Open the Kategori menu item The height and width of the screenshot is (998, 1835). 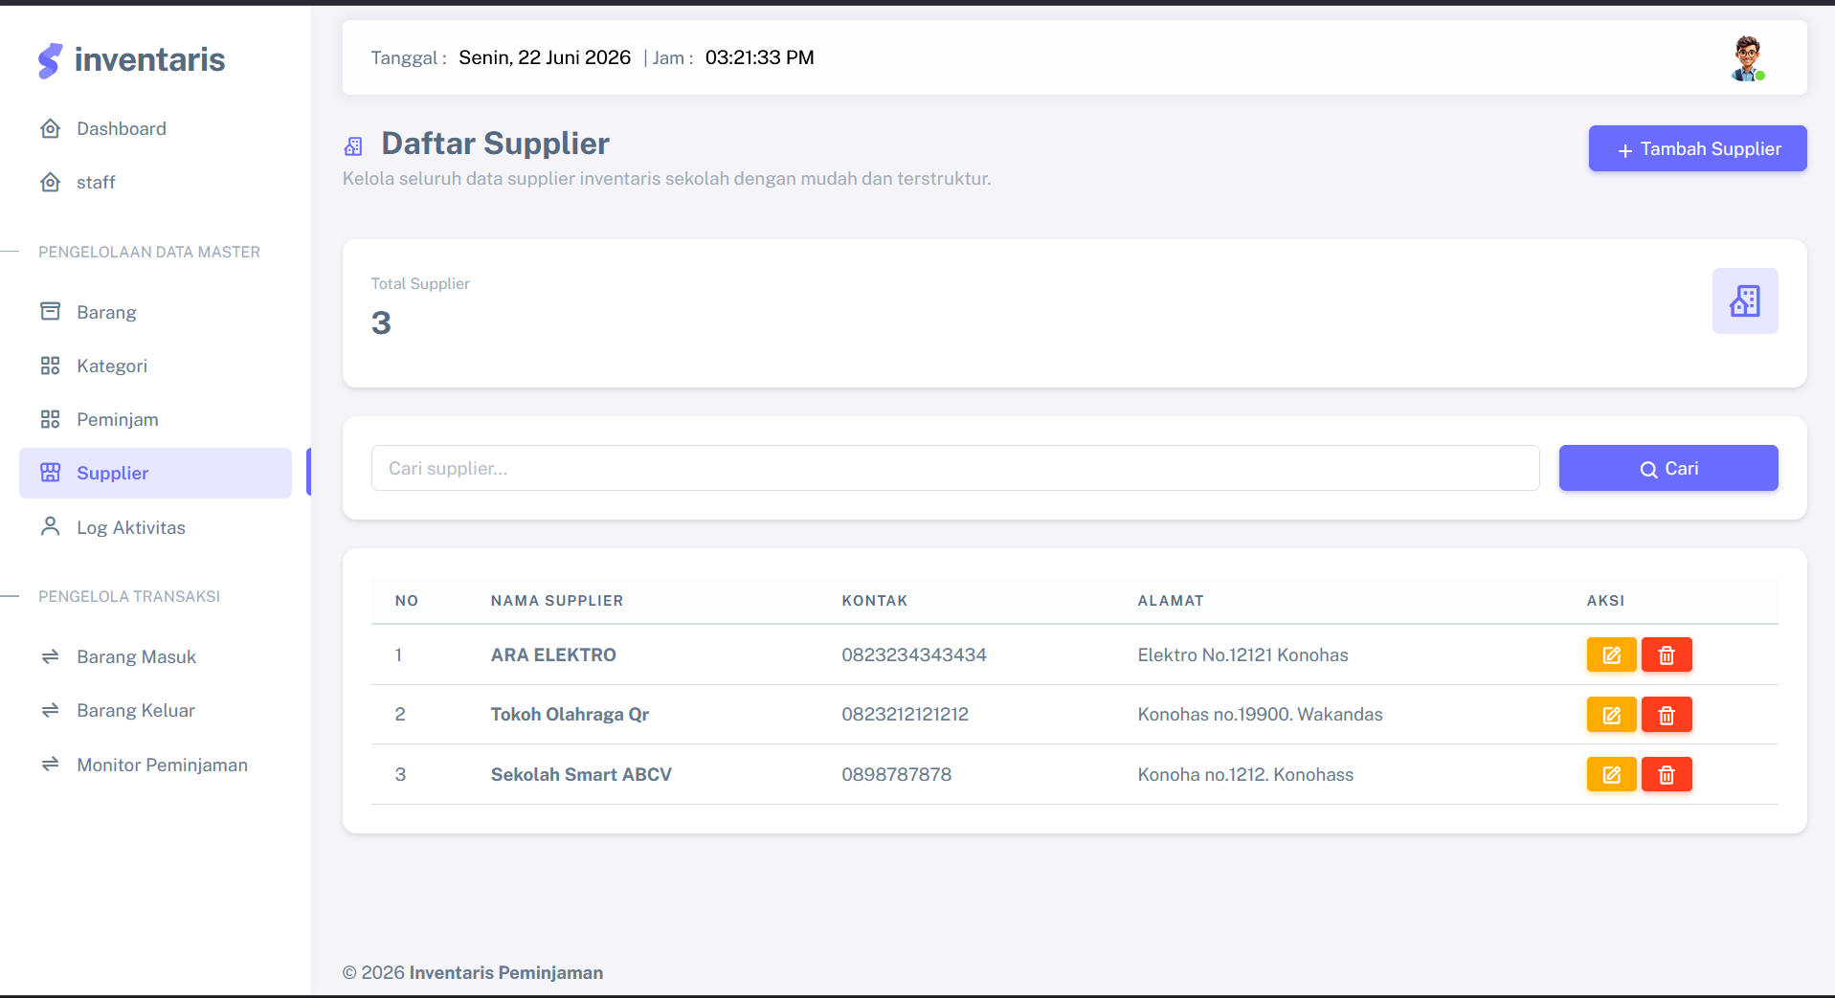[x=155, y=366]
